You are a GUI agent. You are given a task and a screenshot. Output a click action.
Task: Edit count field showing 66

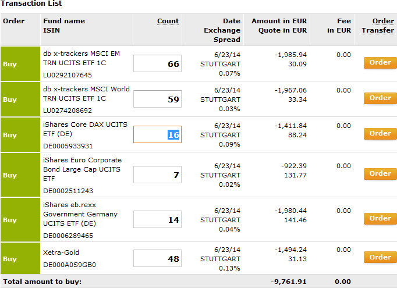pyautogui.click(x=157, y=63)
